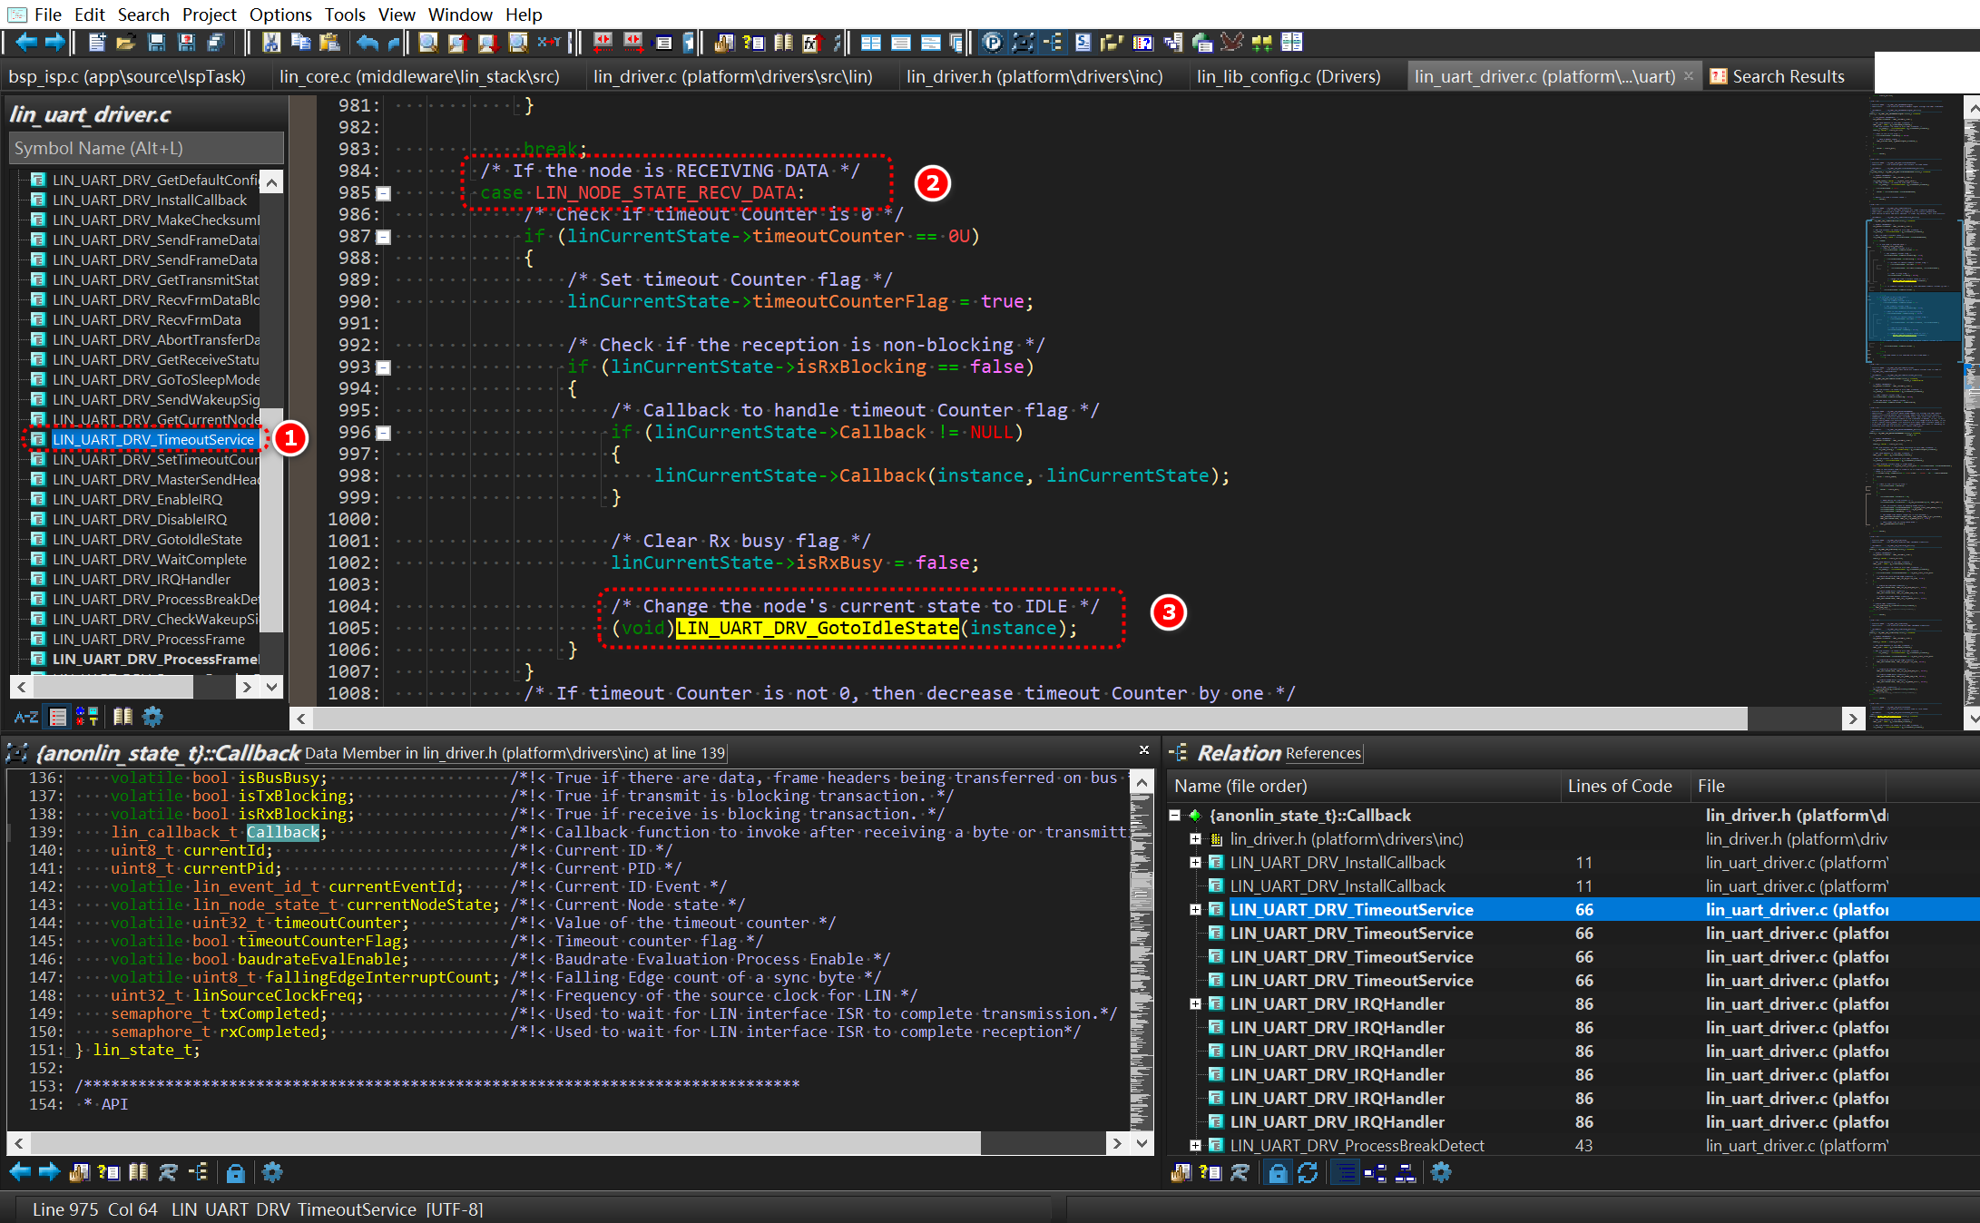
Task: Open Relation window settings gear
Action: tap(1441, 1172)
